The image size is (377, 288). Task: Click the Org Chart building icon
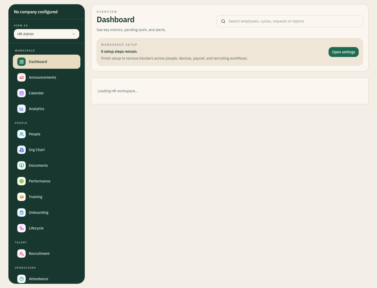pyautogui.click(x=21, y=150)
